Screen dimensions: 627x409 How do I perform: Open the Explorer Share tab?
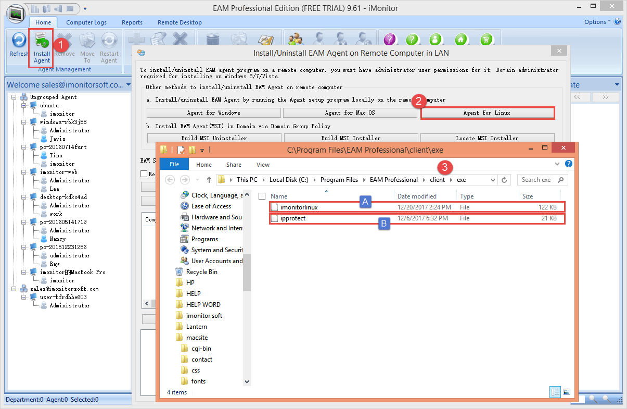[234, 165]
